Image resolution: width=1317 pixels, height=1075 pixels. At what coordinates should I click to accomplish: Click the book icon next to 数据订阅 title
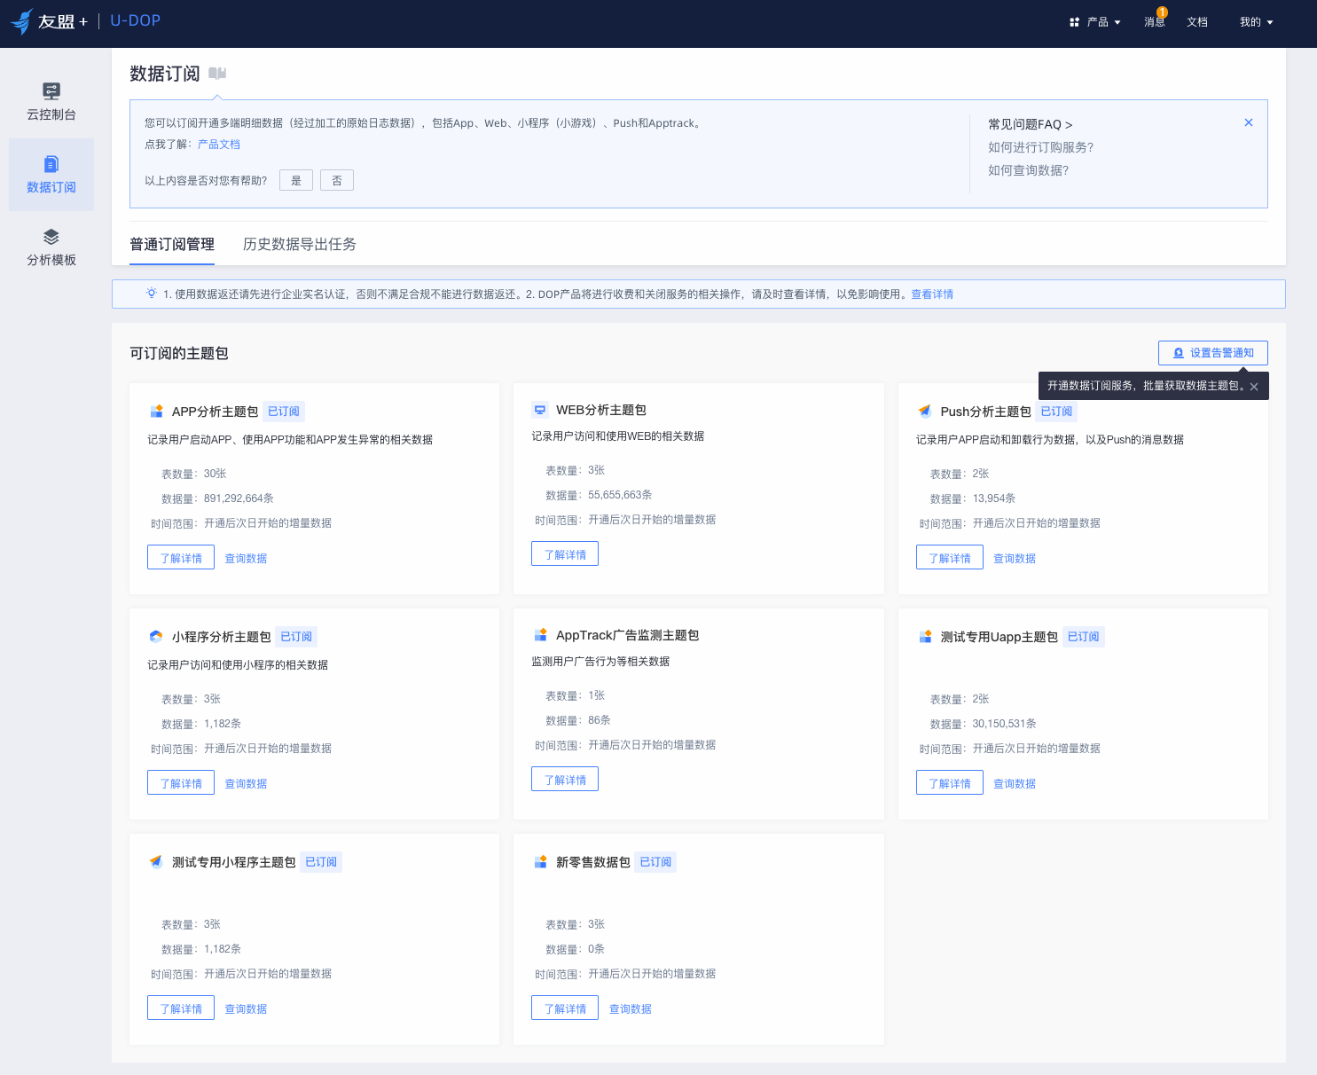[217, 74]
